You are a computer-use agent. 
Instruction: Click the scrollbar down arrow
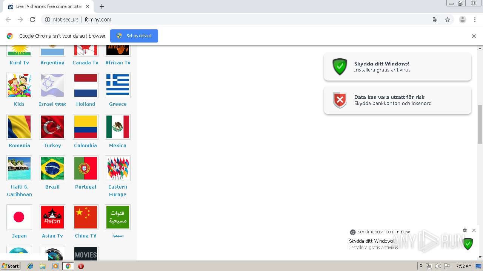pos(480,257)
